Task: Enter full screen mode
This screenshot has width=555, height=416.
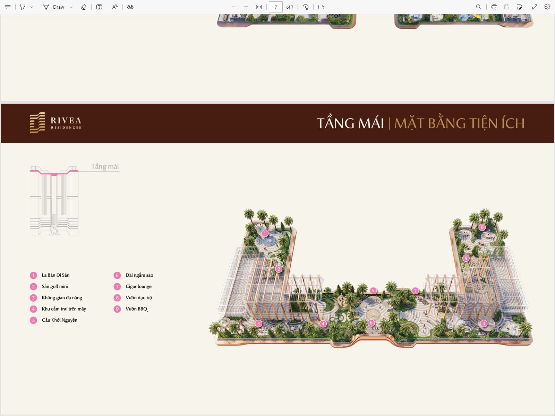Action: [x=535, y=7]
